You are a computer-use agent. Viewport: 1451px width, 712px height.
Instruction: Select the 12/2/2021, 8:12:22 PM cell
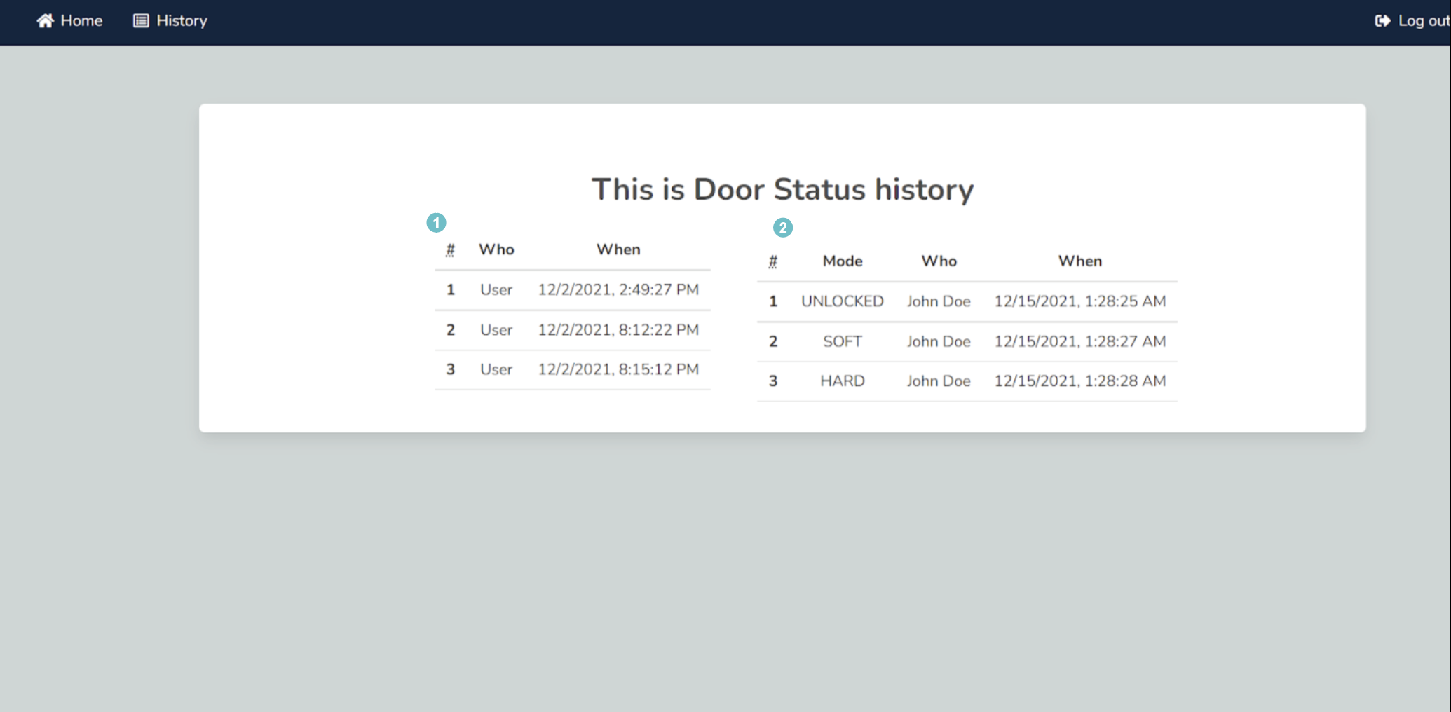pos(618,330)
